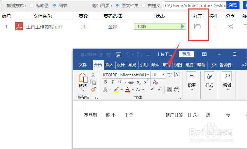
Task: Cut selection with scissors icon
Action: pyautogui.click(x=93, y=75)
